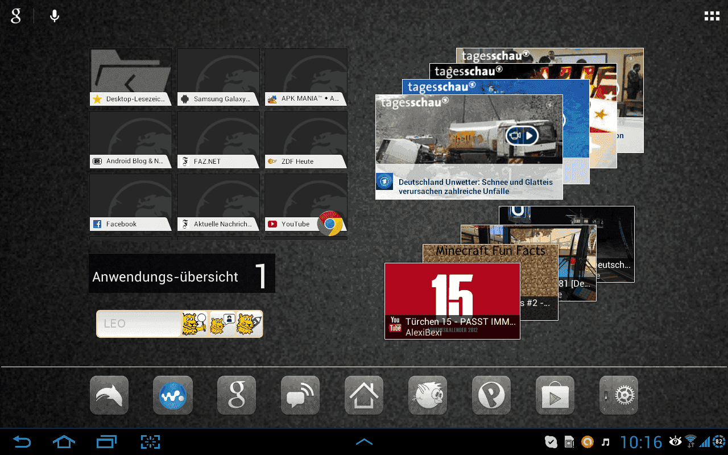Image resolution: width=728 pixels, height=455 pixels.
Task: Open the Settings gear dock icon
Action: click(619, 395)
